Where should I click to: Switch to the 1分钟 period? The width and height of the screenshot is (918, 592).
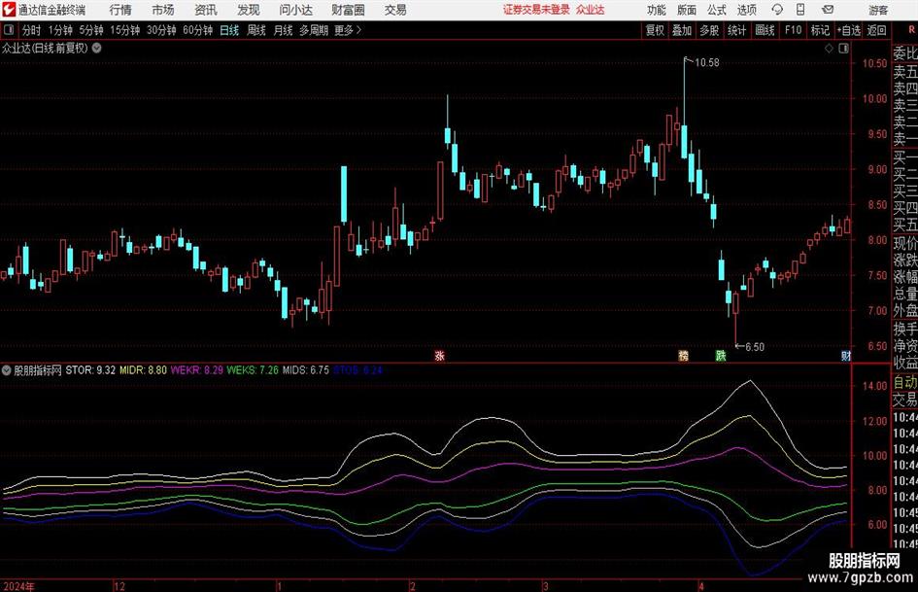click(x=60, y=30)
